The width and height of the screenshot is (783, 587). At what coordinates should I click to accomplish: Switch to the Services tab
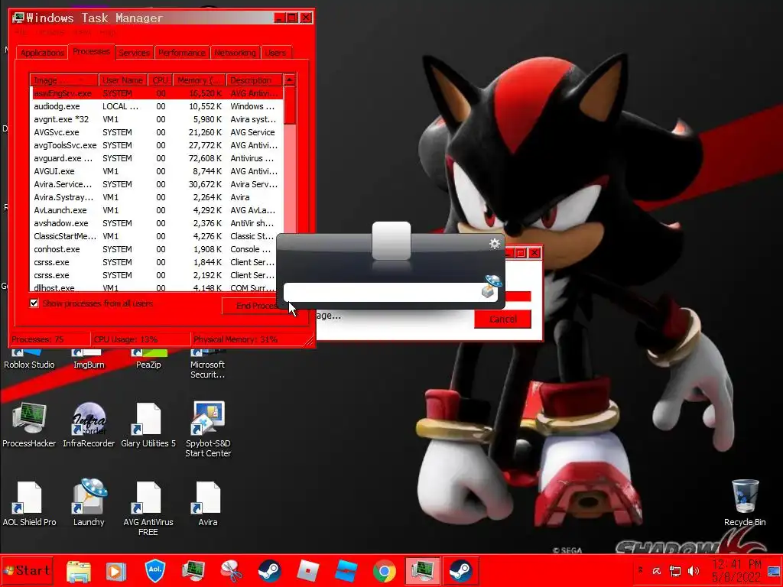point(134,53)
